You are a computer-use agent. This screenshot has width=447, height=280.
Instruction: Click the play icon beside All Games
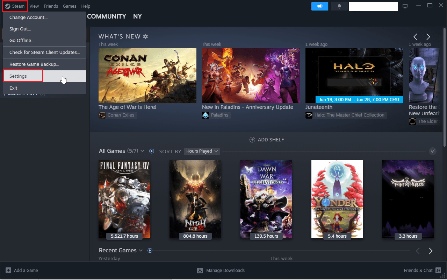152,151
